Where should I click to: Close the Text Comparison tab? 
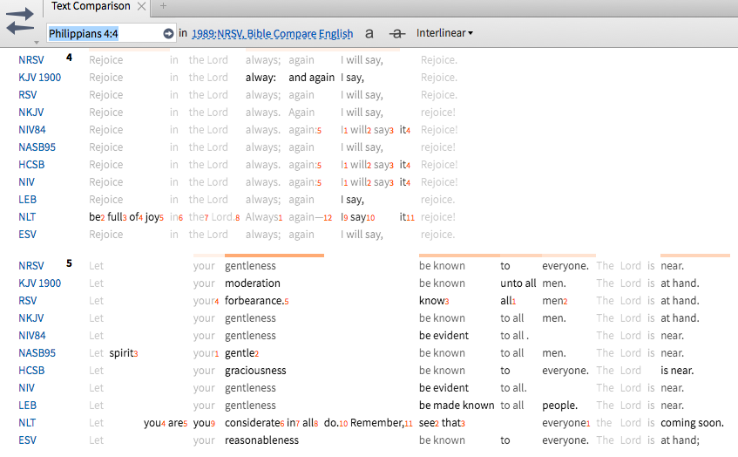pyautogui.click(x=141, y=6)
